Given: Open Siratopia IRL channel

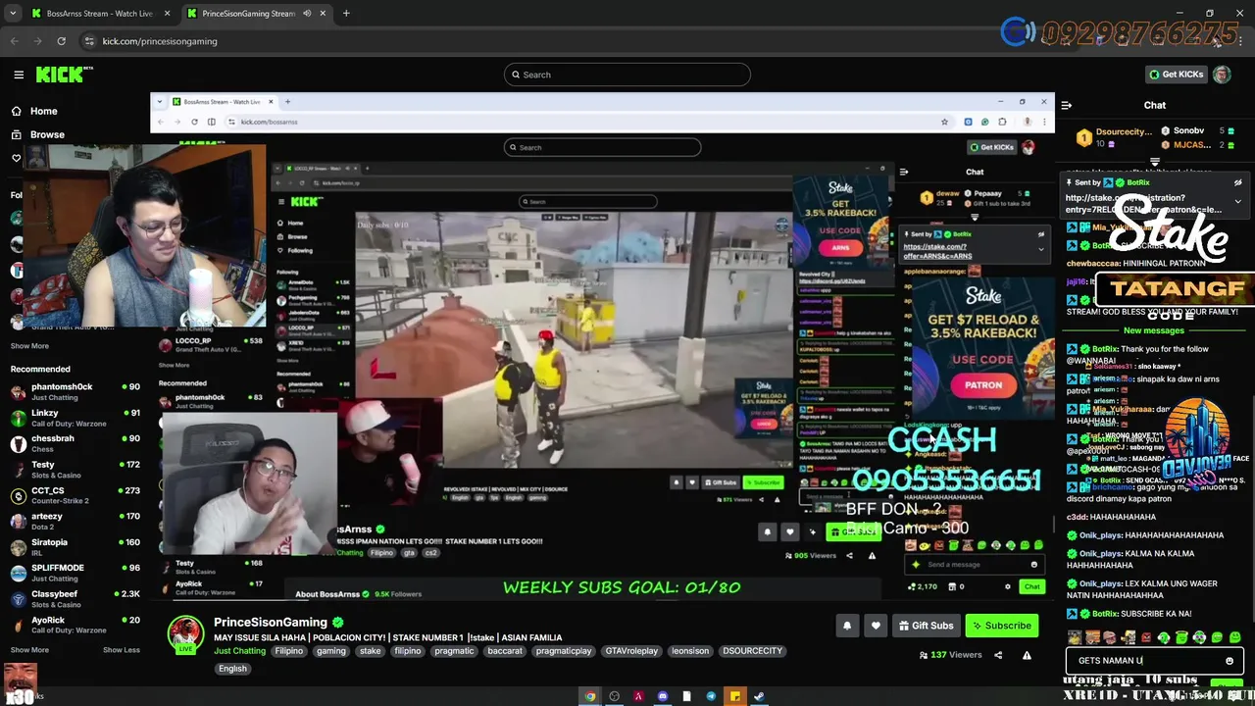Looking at the screenshot, I should tap(75, 547).
